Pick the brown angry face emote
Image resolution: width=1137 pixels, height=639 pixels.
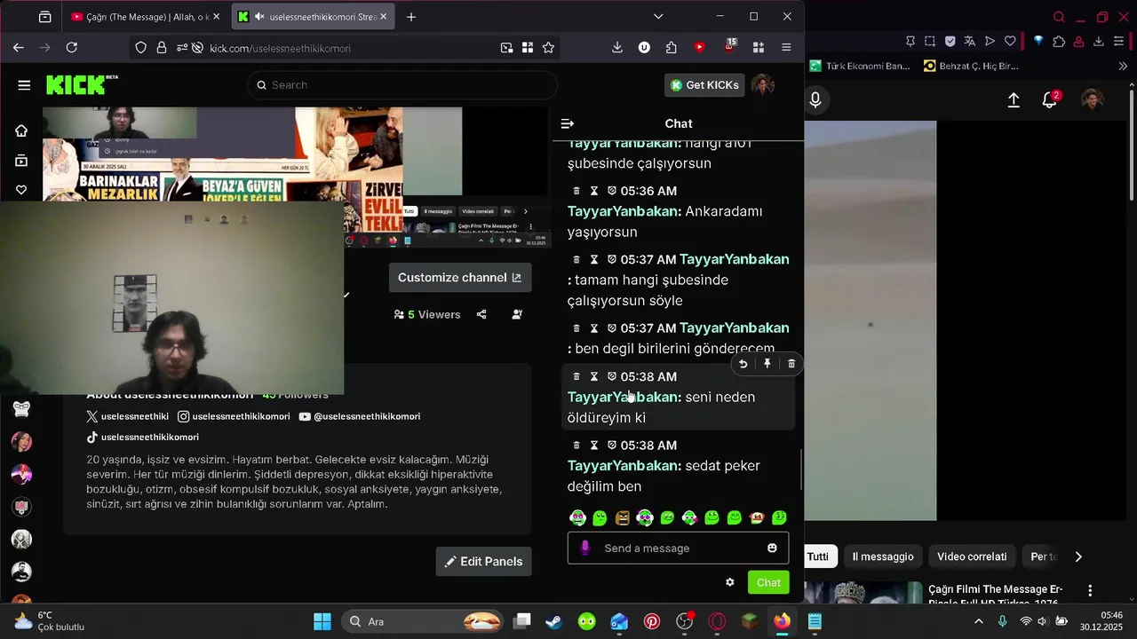pos(622,517)
